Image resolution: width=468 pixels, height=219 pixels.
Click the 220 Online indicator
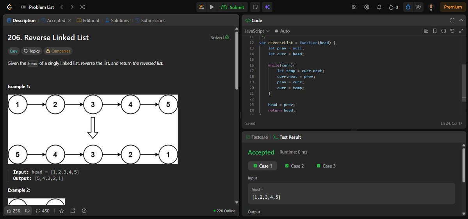(x=224, y=211)
